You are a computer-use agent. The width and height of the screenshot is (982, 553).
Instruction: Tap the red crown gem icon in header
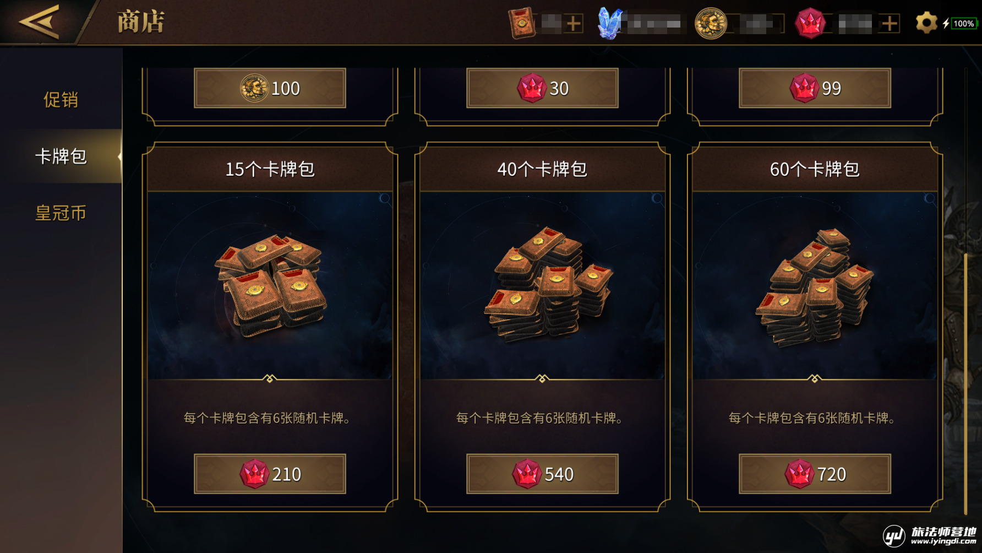[x=810, y=24]
